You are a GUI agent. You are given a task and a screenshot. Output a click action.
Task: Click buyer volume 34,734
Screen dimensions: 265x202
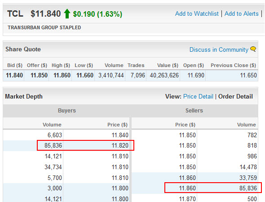click(x=53, y=167)
